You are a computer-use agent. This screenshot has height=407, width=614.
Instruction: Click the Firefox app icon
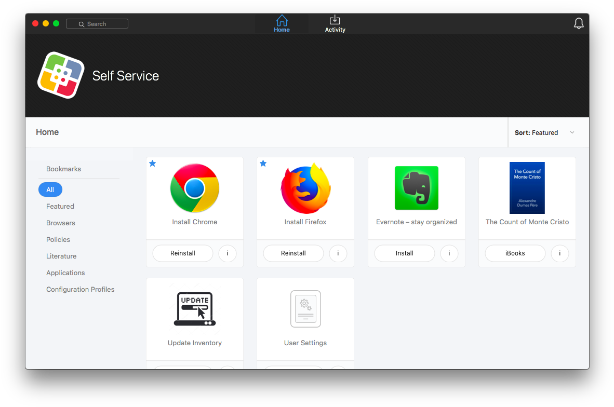(x=305, y=189)
